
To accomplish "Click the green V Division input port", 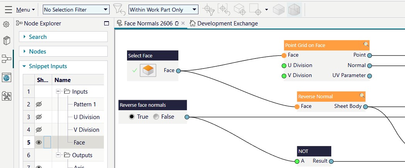I will 284,76.
